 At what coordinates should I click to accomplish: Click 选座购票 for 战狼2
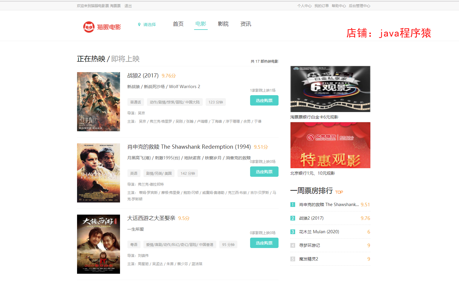coord(264,101)
